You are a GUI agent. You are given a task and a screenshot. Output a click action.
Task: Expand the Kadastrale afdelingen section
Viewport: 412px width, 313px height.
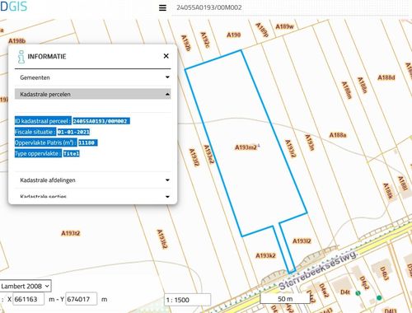click(x=92, y=180)
